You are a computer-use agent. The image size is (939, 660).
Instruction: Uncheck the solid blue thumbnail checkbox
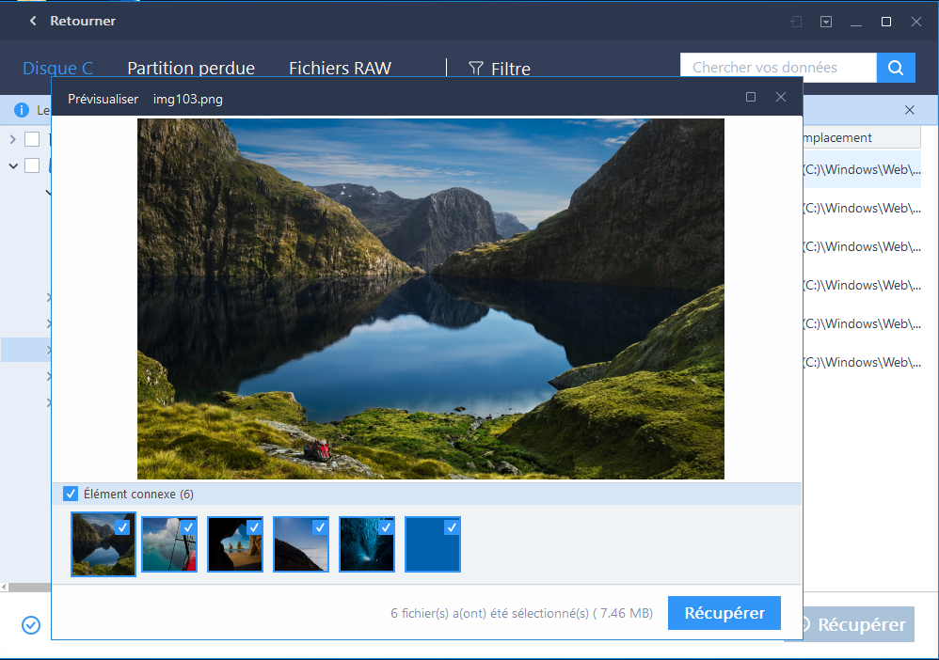tap(452, 527)
